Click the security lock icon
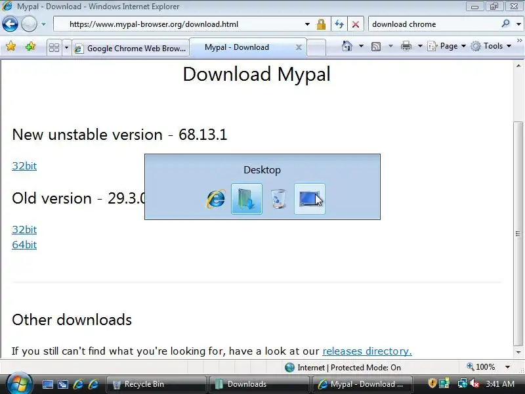 [321, 24]
